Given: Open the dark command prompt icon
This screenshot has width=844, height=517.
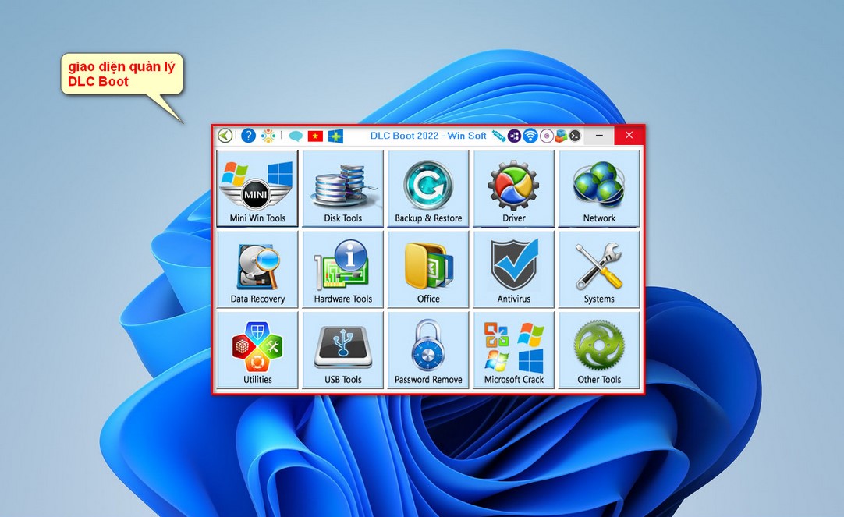Looking at the screenshot, I should (x=575, y=136).
